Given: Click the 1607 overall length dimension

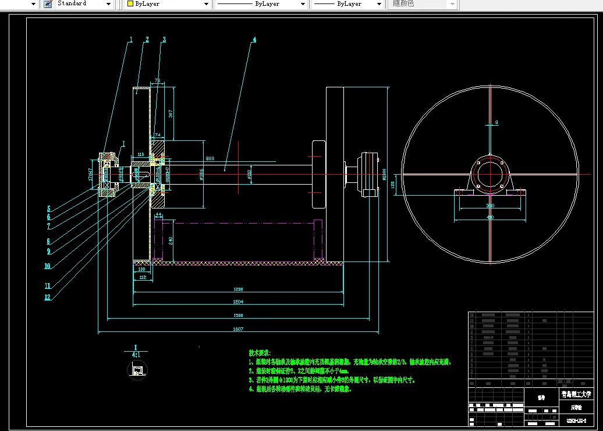Looking at the screenshot, I should (x=238, y=329).
